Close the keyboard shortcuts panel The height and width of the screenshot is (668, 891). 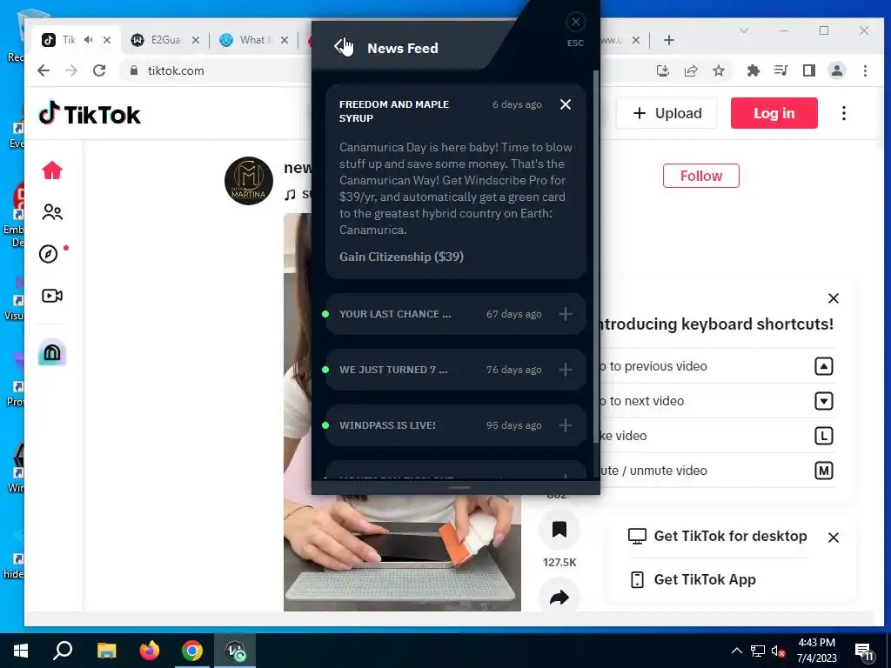coord(833,298)
